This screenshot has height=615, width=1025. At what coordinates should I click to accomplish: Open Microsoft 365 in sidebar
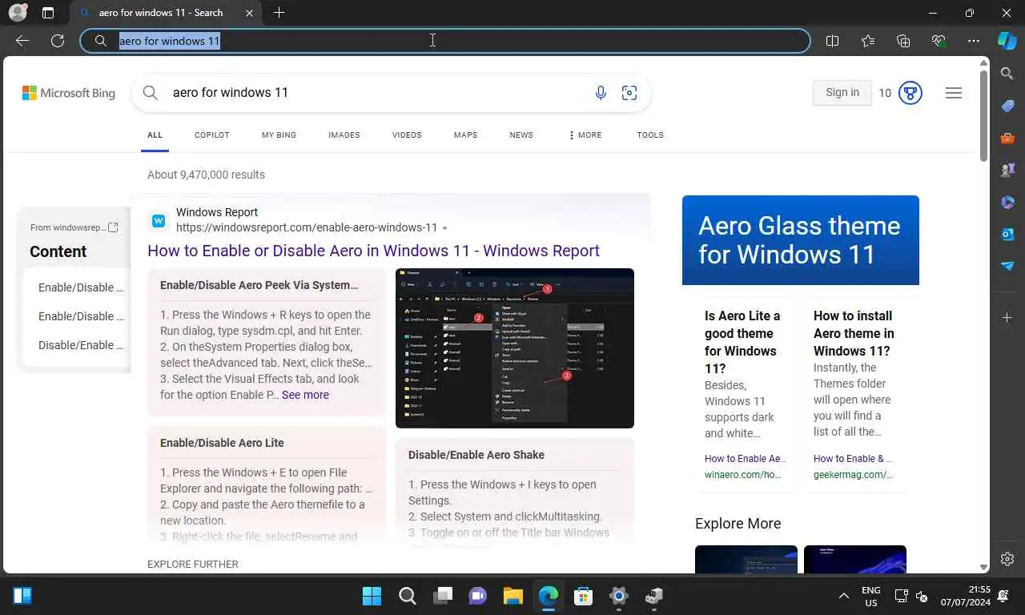point(1007,202)
